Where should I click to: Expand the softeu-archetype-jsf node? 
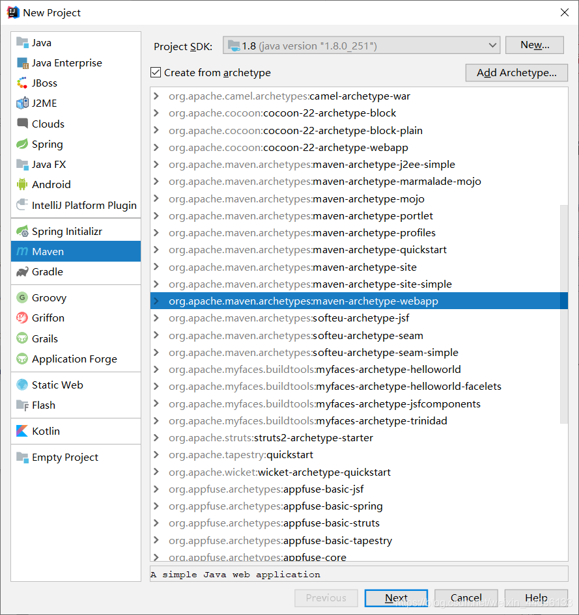(156, 318)
